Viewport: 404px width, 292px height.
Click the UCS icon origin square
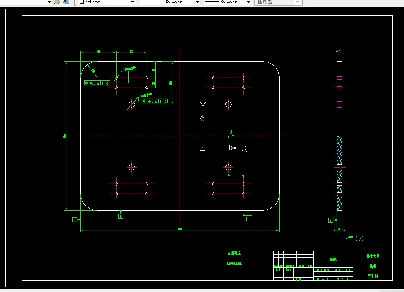(202, 148)
